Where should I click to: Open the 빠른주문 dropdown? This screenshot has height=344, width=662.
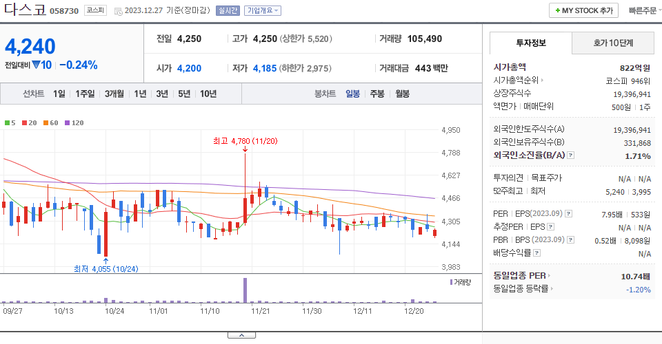[645, 10]
